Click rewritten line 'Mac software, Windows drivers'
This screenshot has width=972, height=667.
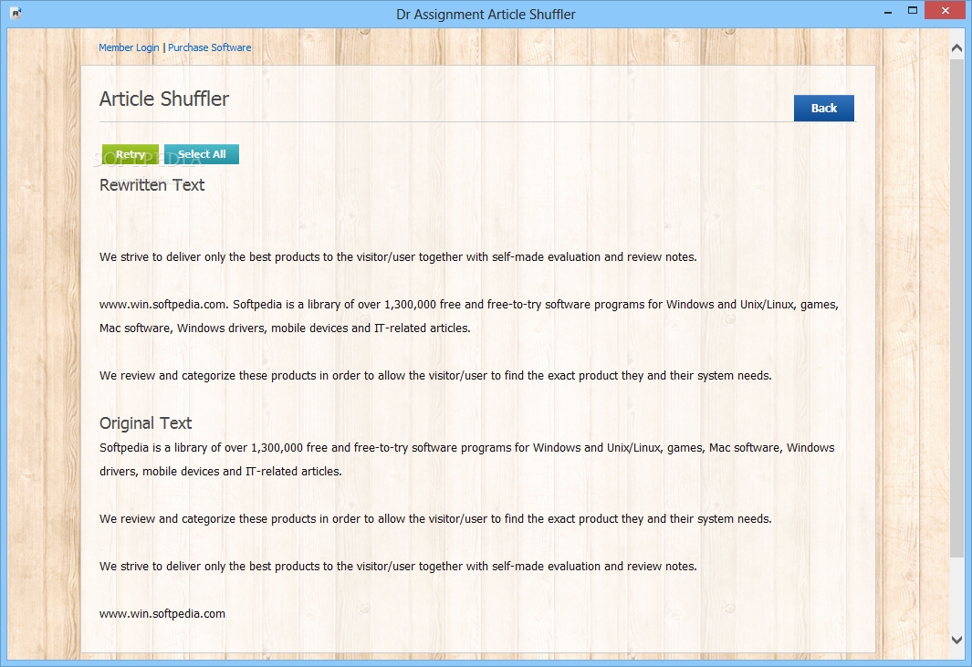[x=285, y=328]
